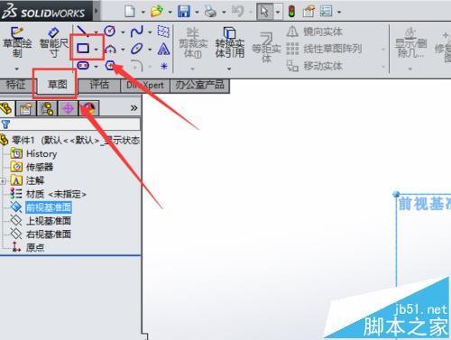Expand the Open file dropdown arrow
This screenshot has height=340, width=451.
point(170,12)
